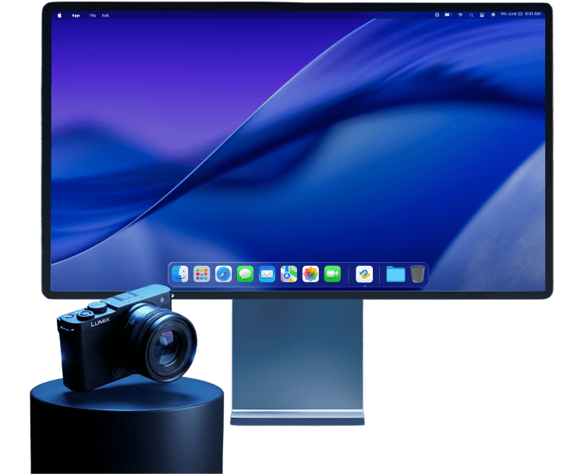Launch Maps from the Dock
The image size is (585, 474).
click(x=289, y=274)
